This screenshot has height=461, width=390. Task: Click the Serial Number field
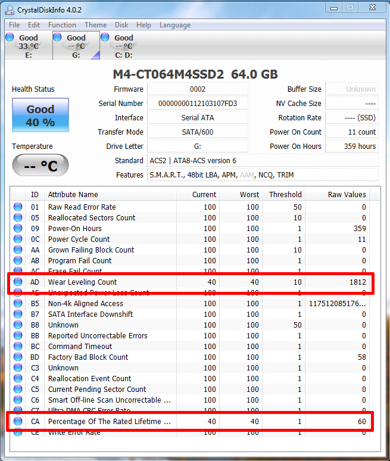[x=198, y=104]
